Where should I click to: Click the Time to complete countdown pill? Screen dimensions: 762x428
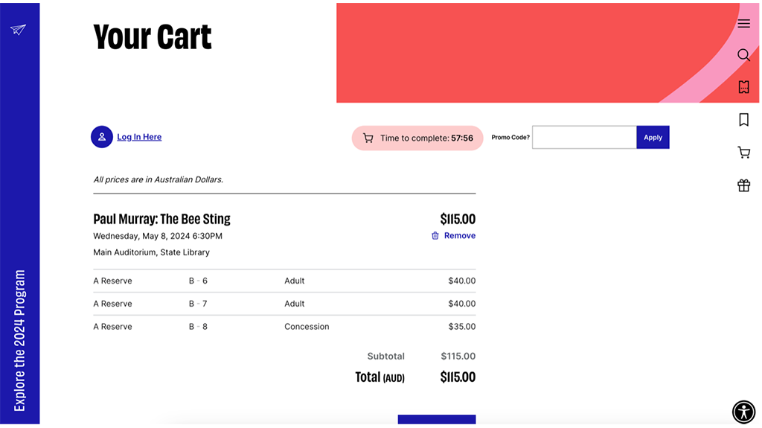click(x=417, y=138)
